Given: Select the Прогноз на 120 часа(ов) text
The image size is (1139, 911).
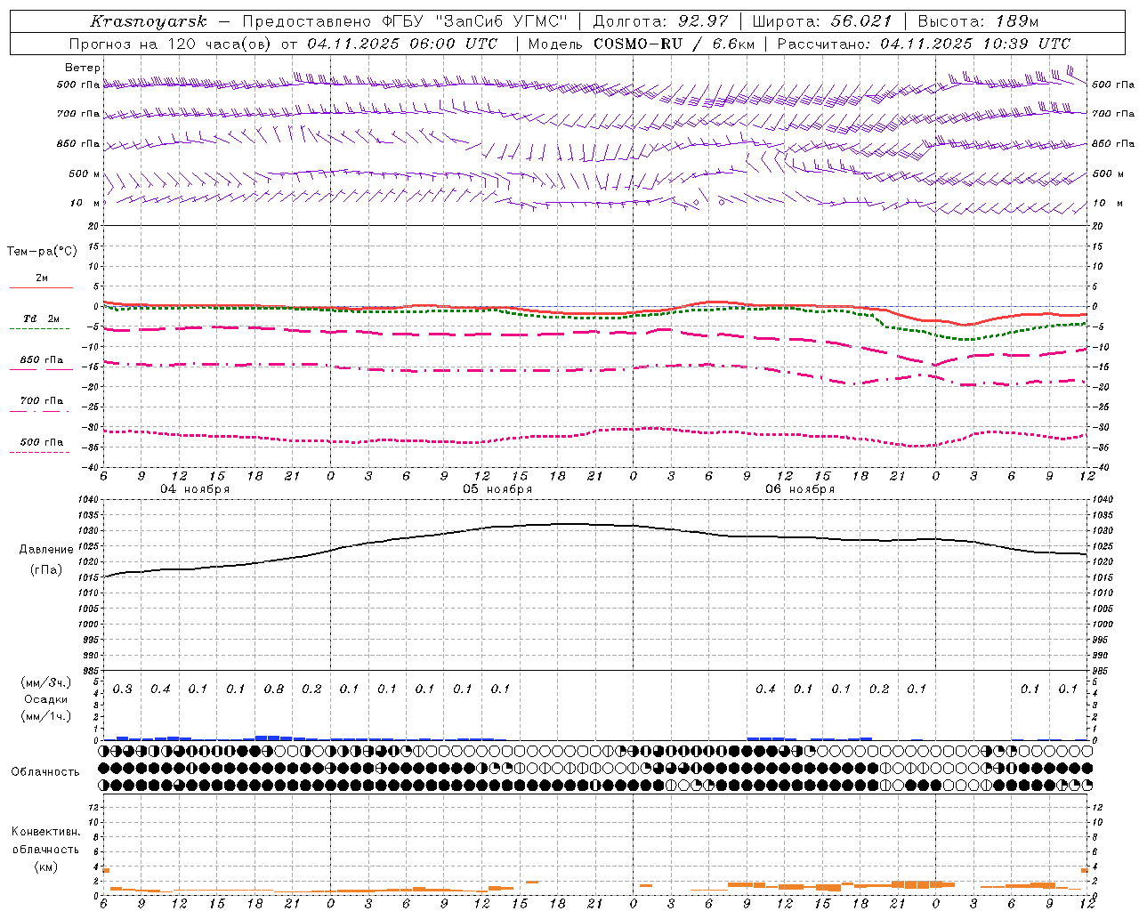Looking at the screenshot, I should coord(171,44).
